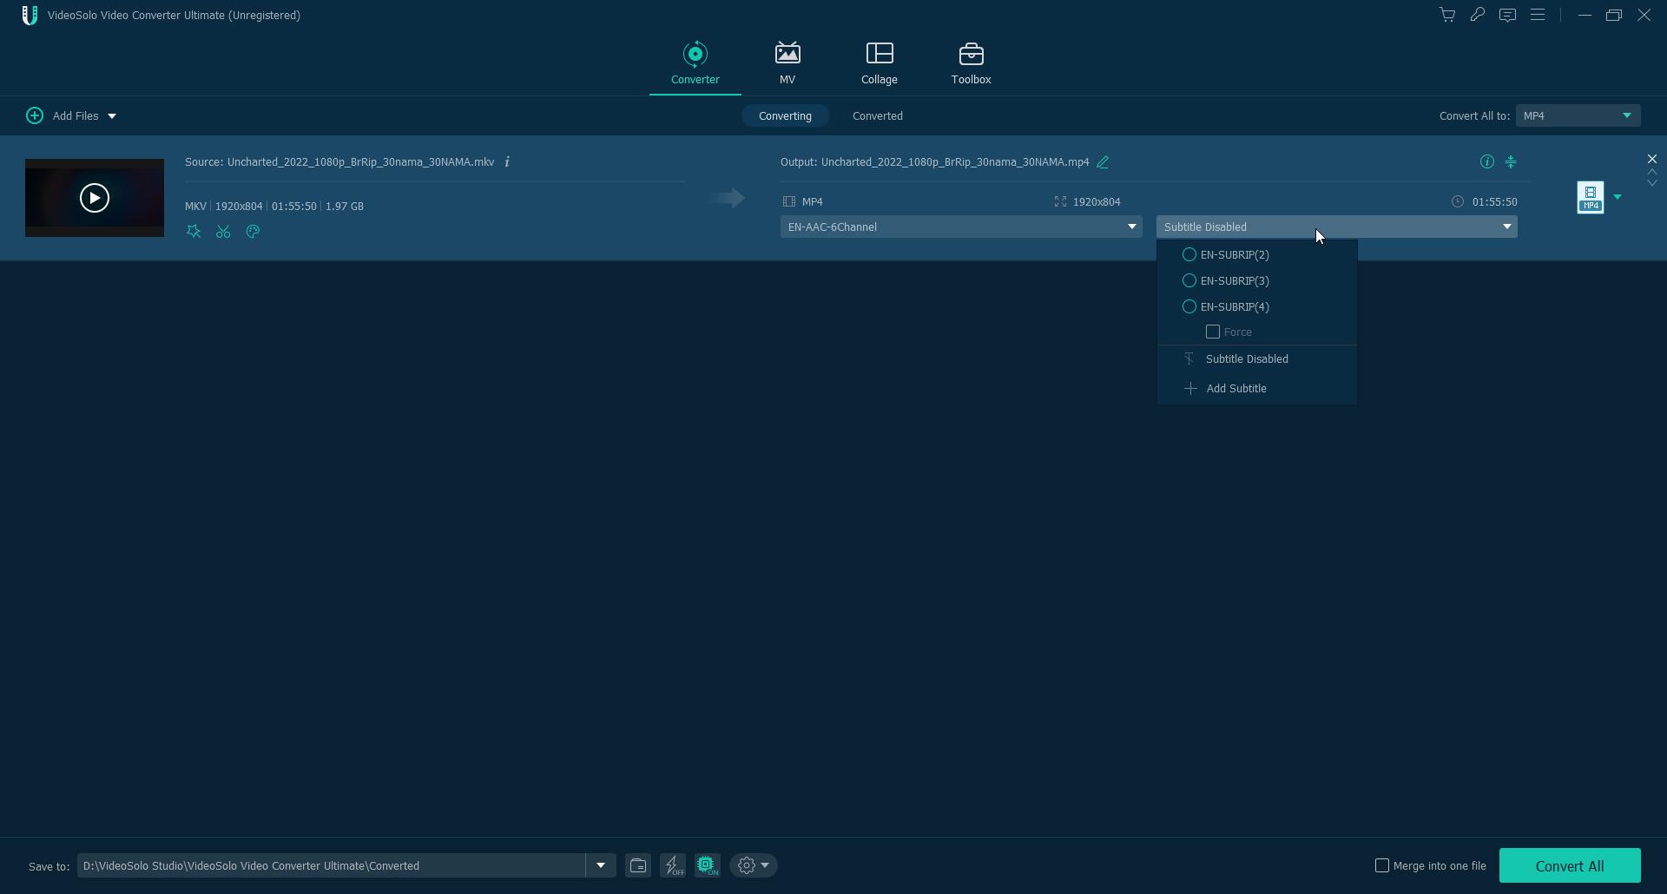Click the Convert All button

pyautogui.click(x=1570, y=865)
